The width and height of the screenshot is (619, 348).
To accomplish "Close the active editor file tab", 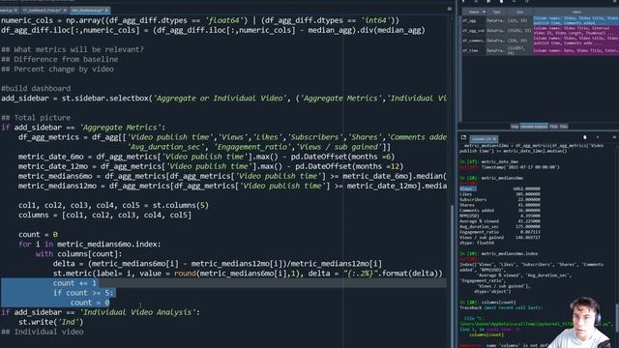I will pos(106,11).
